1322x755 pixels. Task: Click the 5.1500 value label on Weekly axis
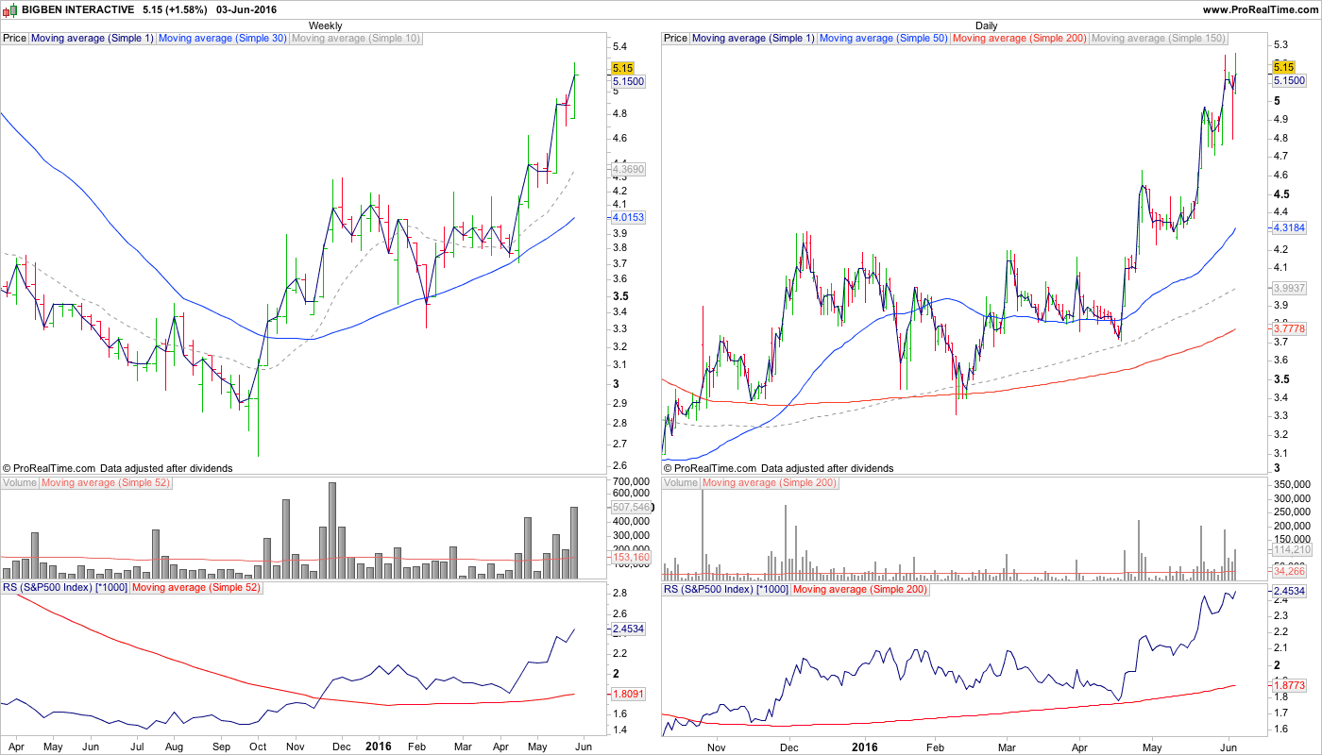click(628, 82)
